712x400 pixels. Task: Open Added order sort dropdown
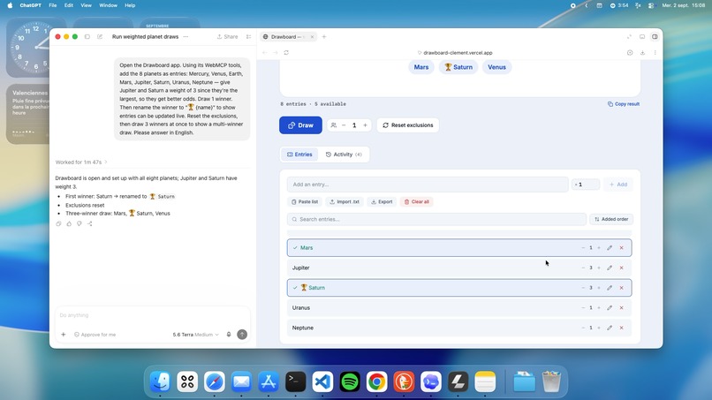point(611,219)
